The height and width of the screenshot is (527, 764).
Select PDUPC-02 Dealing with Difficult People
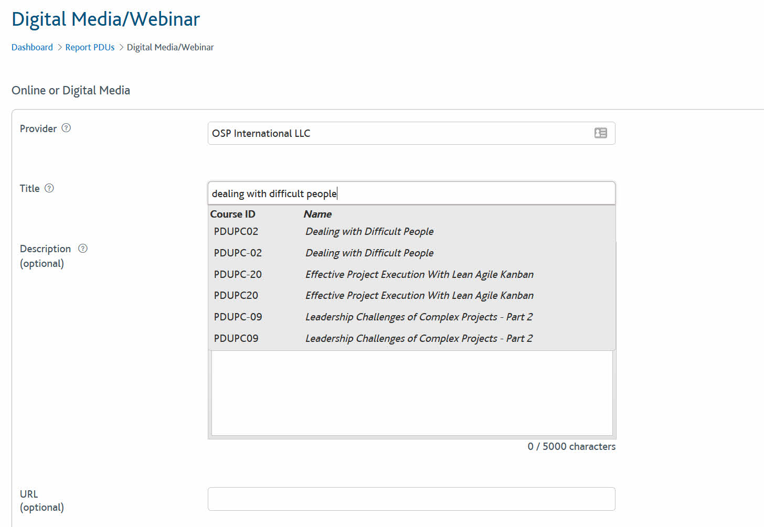(x=412, y=253)
